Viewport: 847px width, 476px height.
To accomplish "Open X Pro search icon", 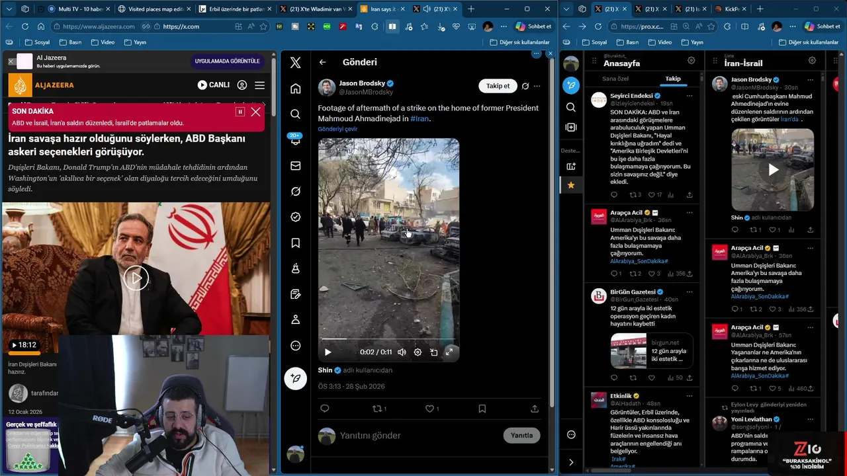I will point(571,107).
